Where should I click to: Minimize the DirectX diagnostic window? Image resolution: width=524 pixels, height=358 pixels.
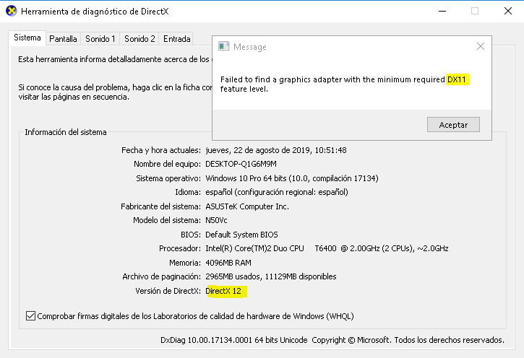click(442, 11)
